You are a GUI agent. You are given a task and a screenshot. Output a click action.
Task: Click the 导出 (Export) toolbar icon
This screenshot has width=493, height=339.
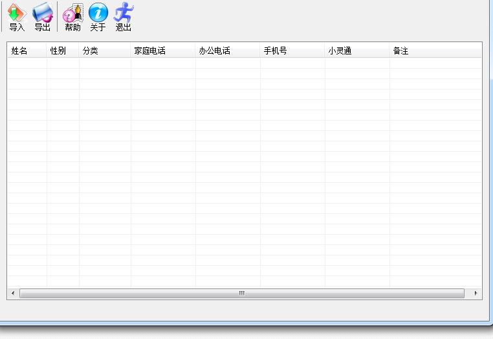(43, 17)
